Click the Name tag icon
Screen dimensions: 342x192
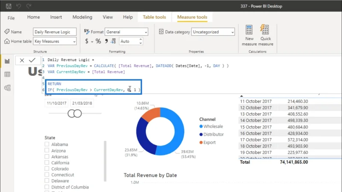pos(7,32)
